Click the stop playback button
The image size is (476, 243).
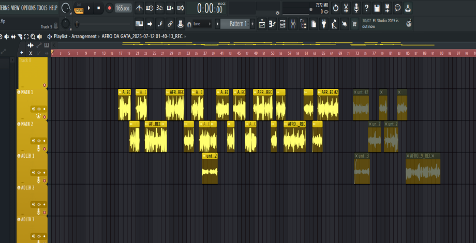(98, 8)
